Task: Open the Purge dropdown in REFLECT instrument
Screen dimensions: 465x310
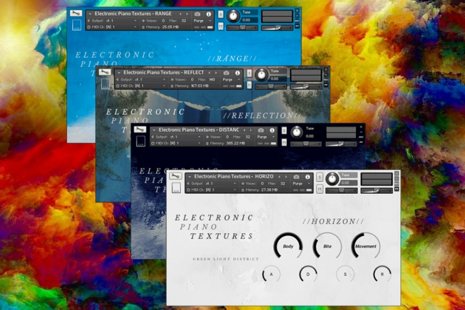Action: coord(231,79)
